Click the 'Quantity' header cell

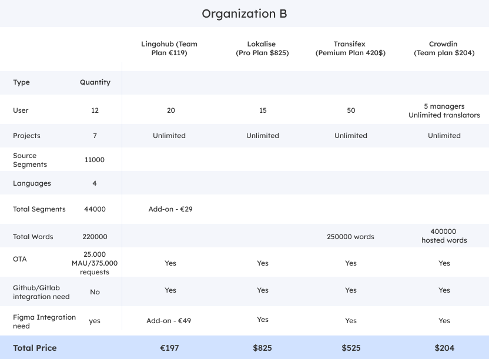point(95,82)
